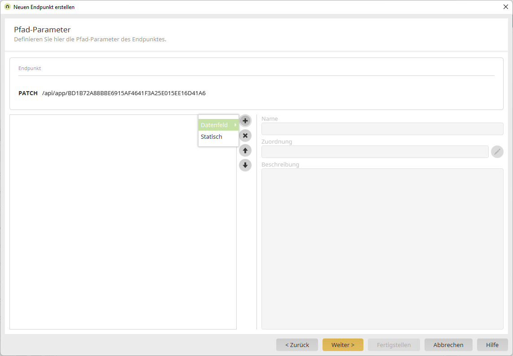Click the Zuordnung input field
Screen dimensions: 513x356
(375, 152)
